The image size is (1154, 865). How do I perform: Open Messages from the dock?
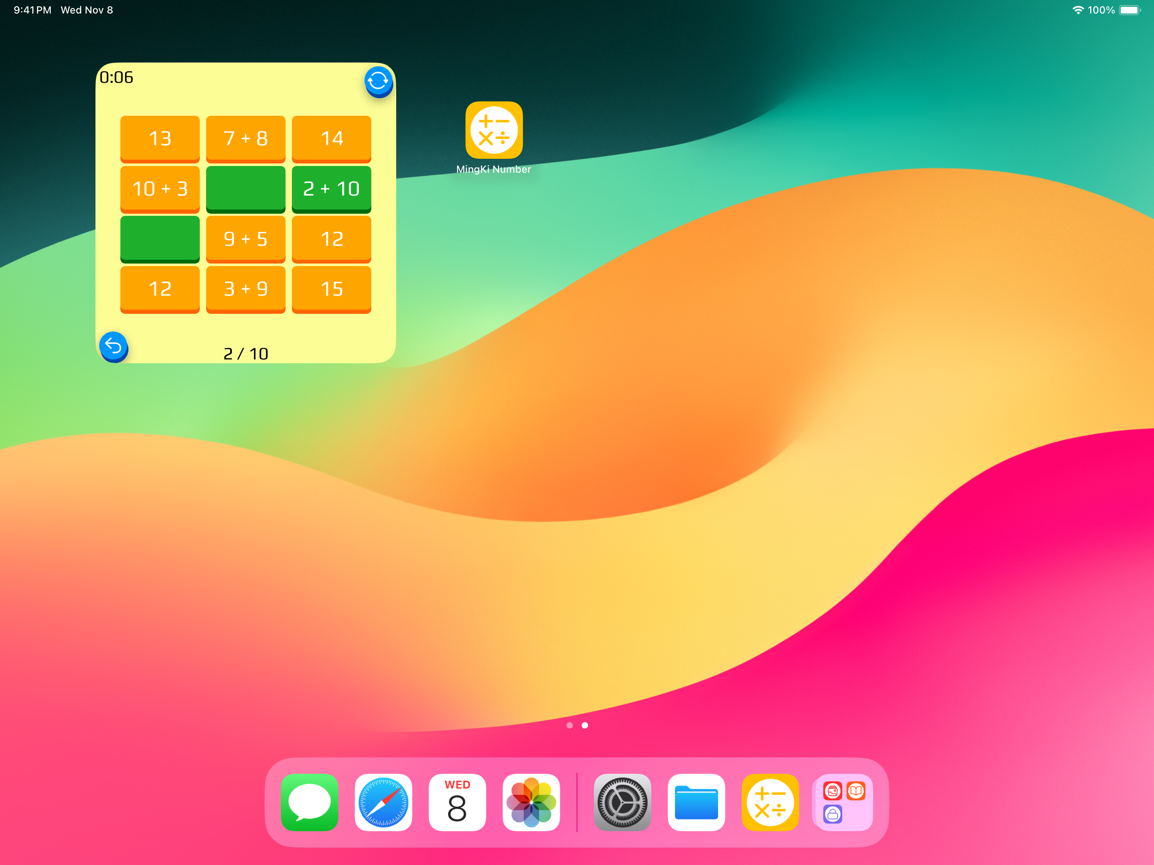pyautogui.click(x=309, y=802)
